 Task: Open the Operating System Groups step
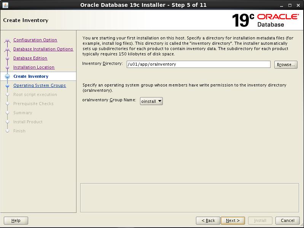40,85
